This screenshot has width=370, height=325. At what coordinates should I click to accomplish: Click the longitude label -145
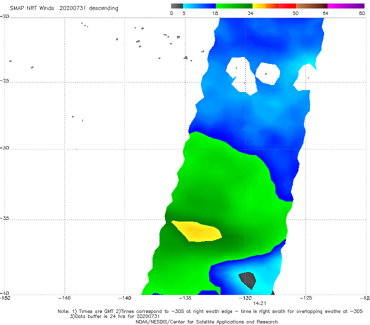click(64, 298)
